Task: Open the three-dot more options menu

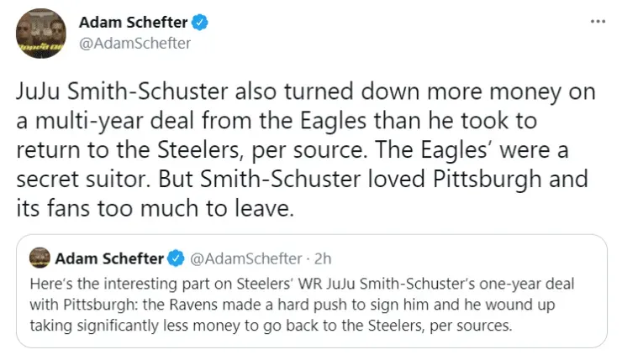Action: [x=598, y=21]
